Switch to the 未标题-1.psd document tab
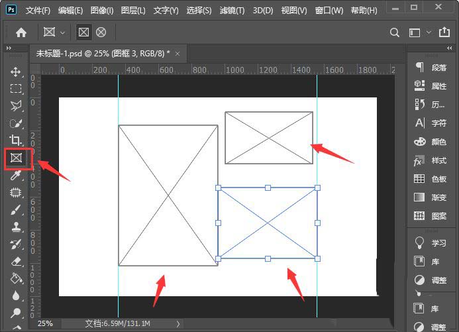Screen dimensions: 459x332 [x=103, y=54]
